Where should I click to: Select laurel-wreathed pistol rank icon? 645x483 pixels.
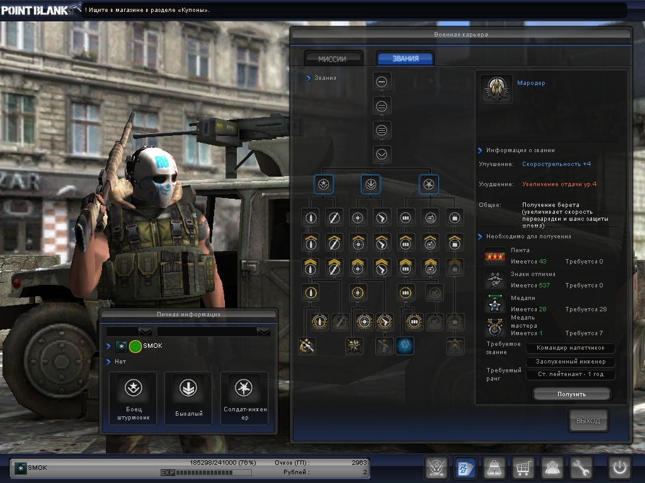point(384,322)
